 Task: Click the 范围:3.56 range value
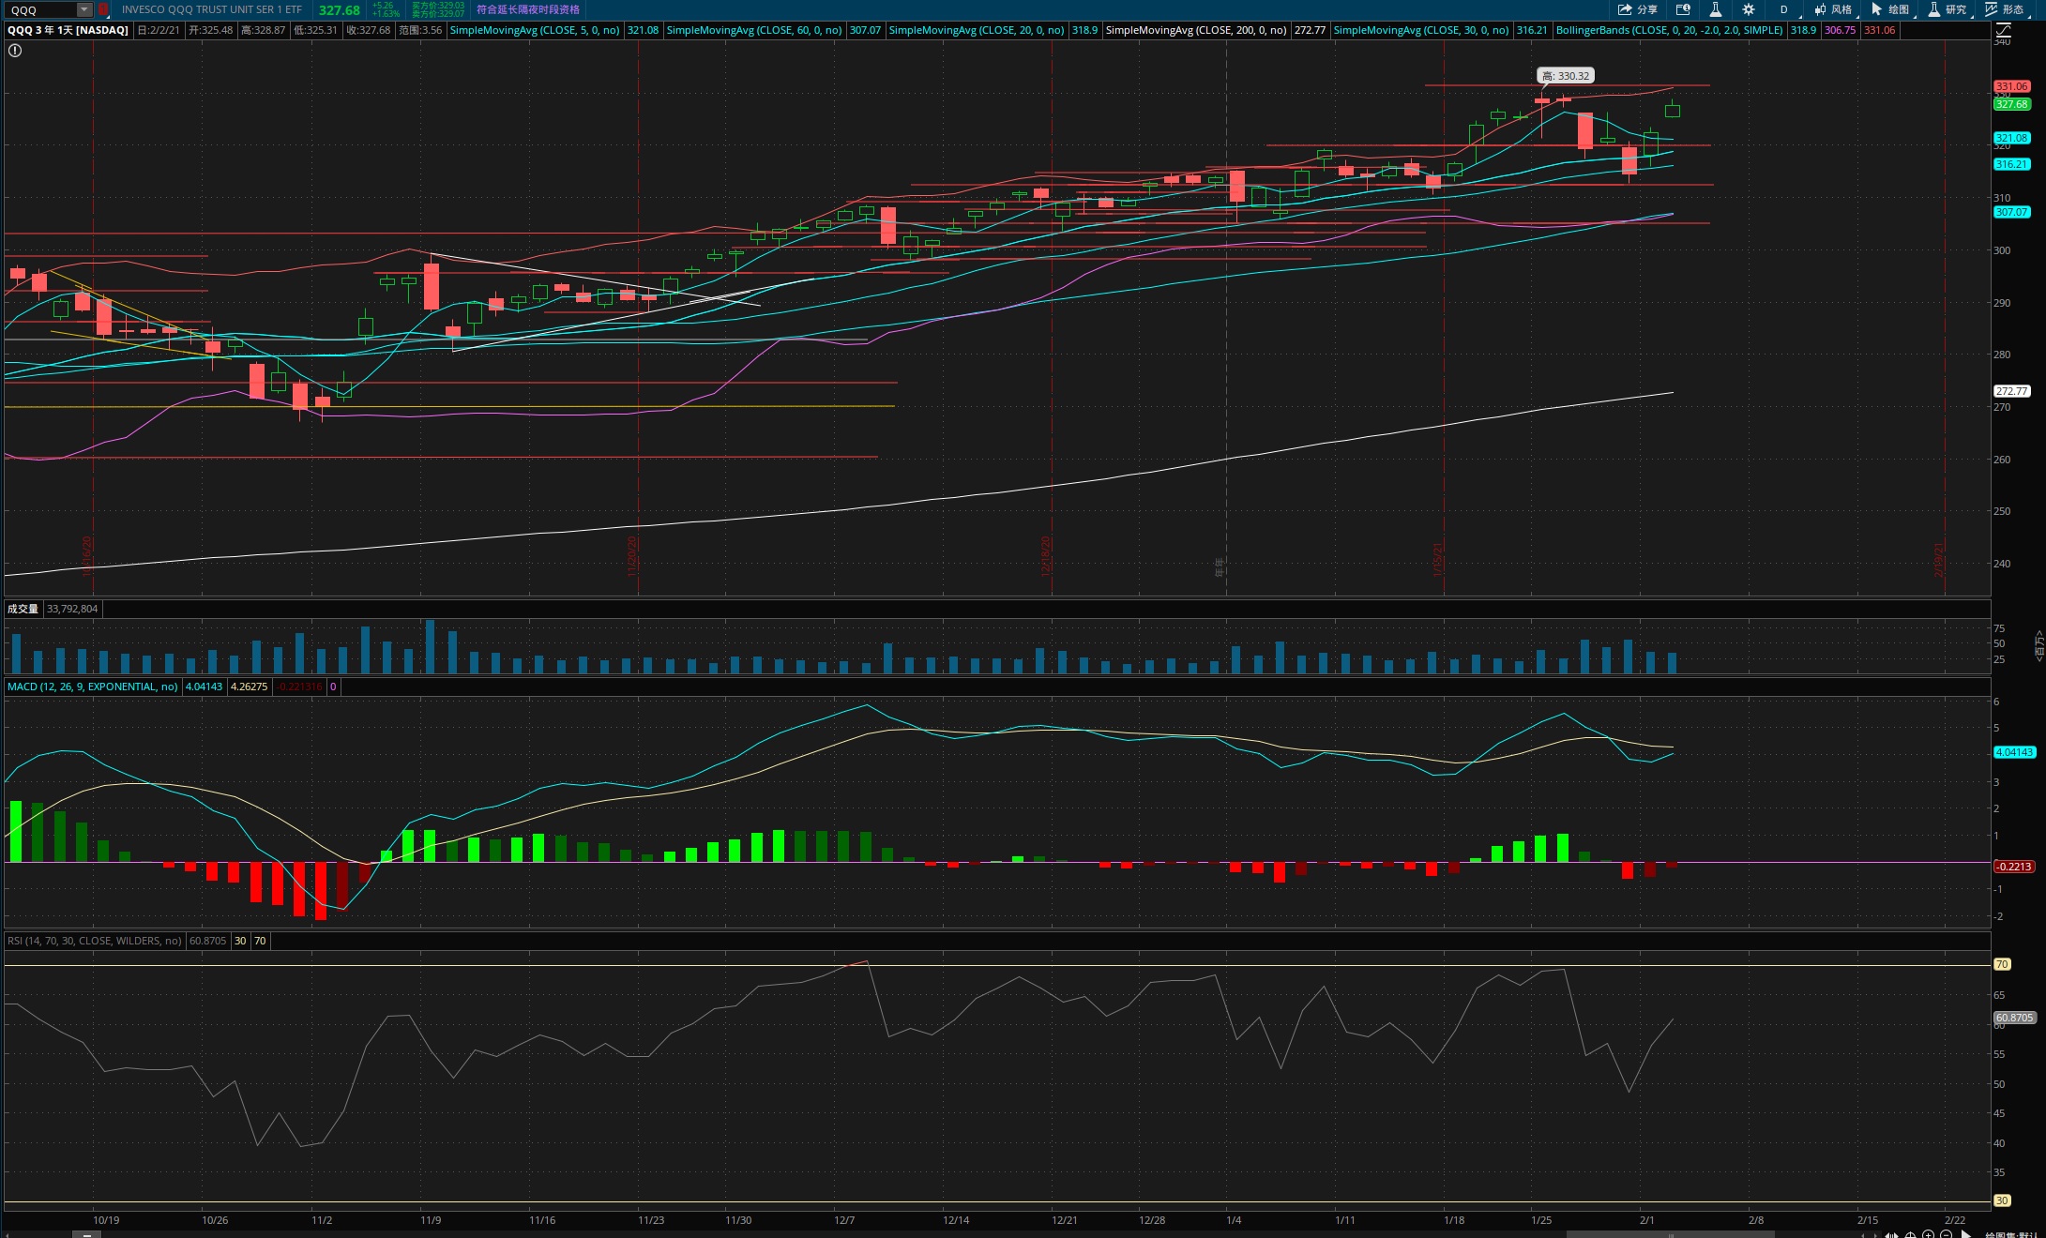click(x=419, y=30)
